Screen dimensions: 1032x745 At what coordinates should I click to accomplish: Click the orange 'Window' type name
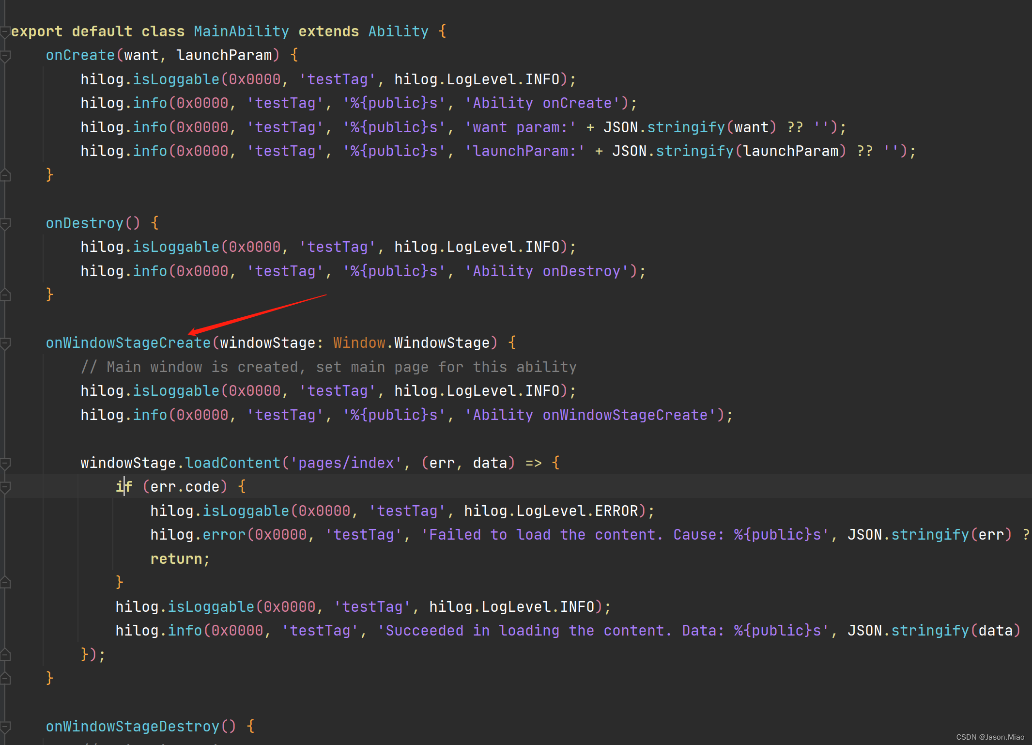[359, 343]
